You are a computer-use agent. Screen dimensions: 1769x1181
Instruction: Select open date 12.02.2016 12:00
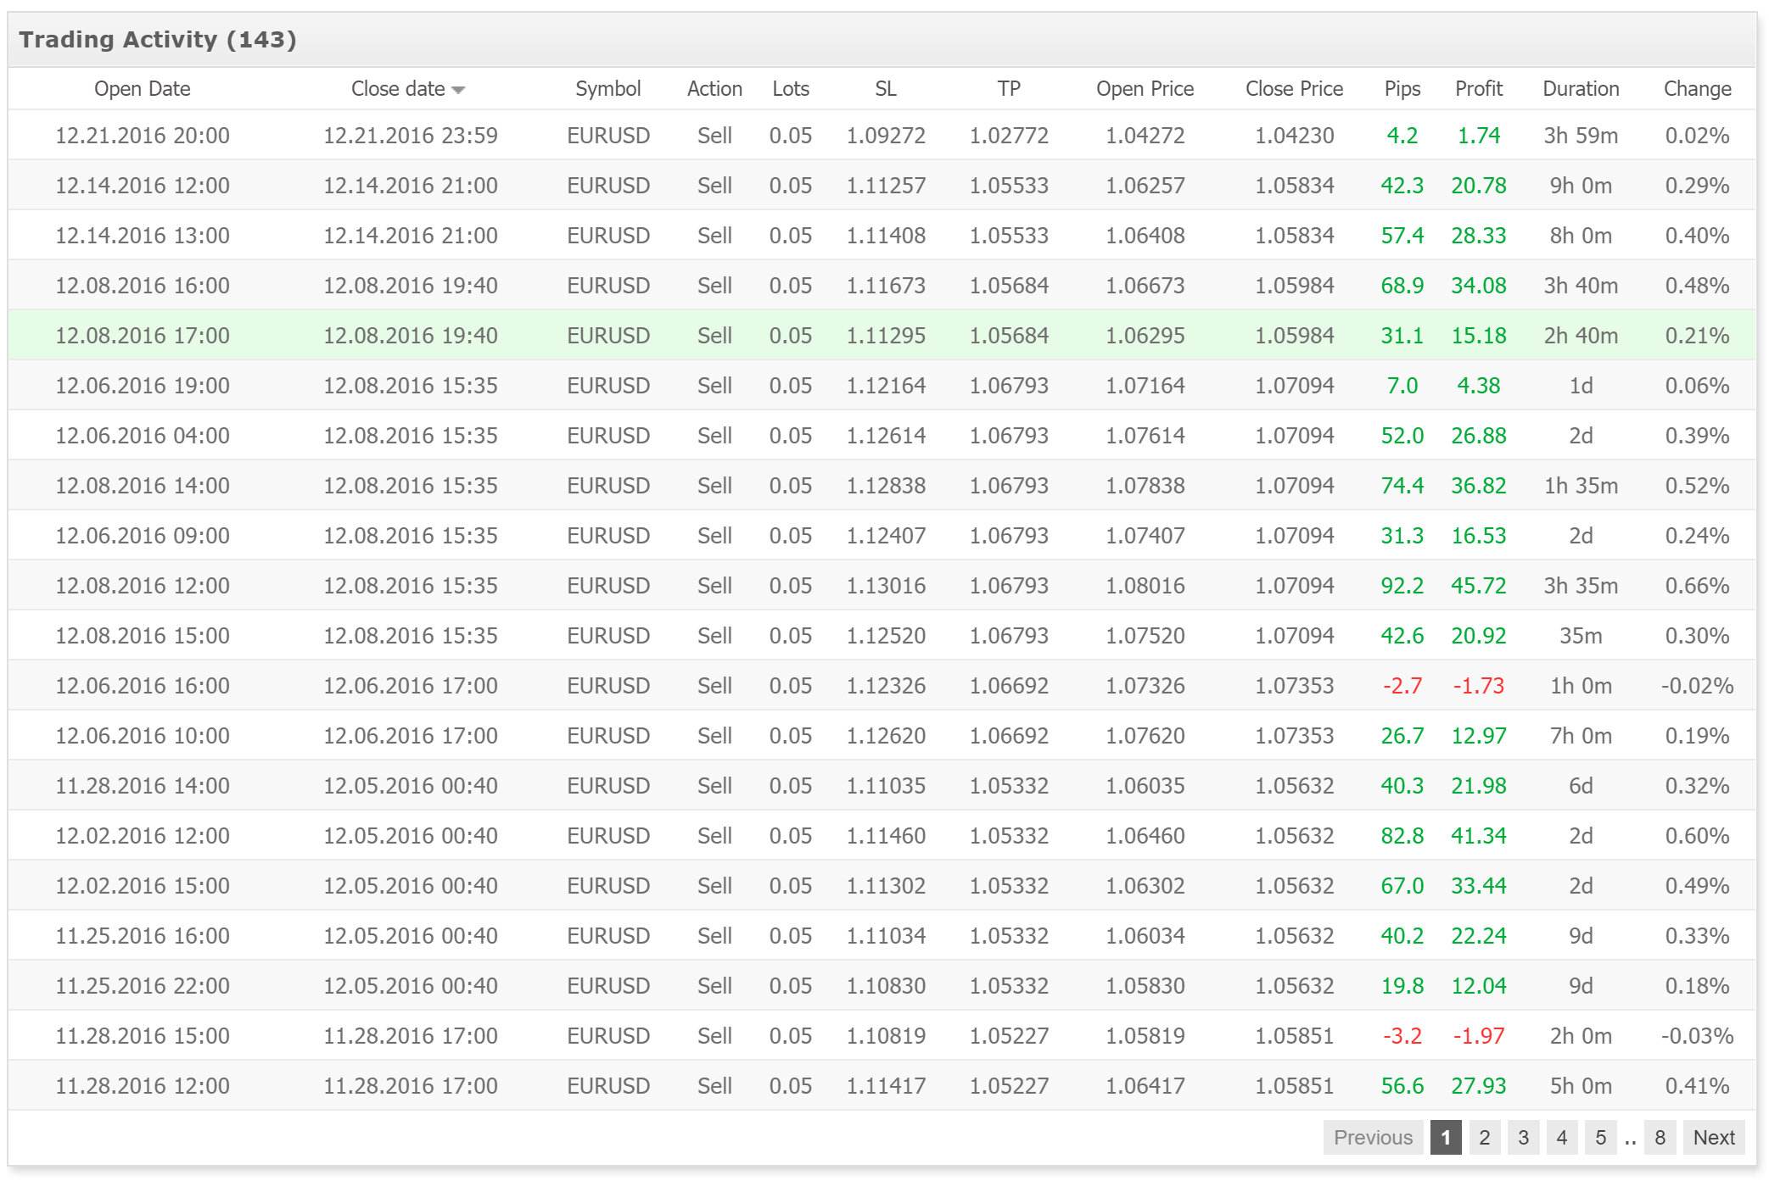[x=143, y=836]
